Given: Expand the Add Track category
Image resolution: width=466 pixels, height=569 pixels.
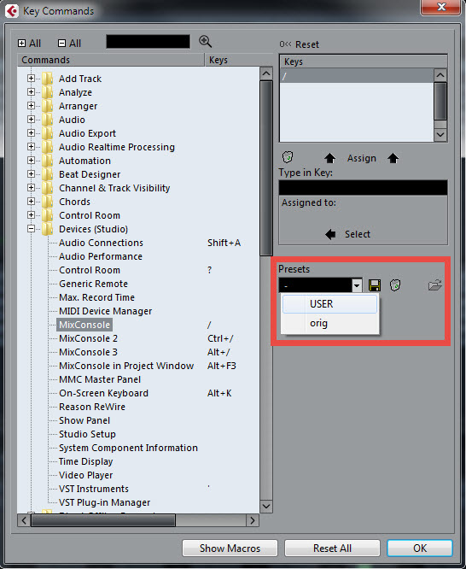Looking at the screenshot, I should (x=32, y=79).
